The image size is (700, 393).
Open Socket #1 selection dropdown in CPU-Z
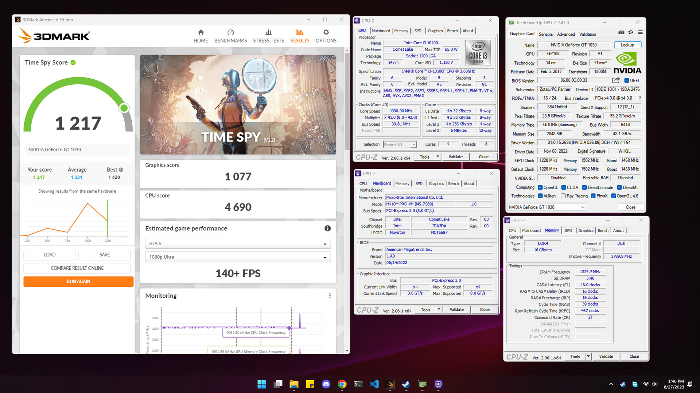tap(400, 144)
